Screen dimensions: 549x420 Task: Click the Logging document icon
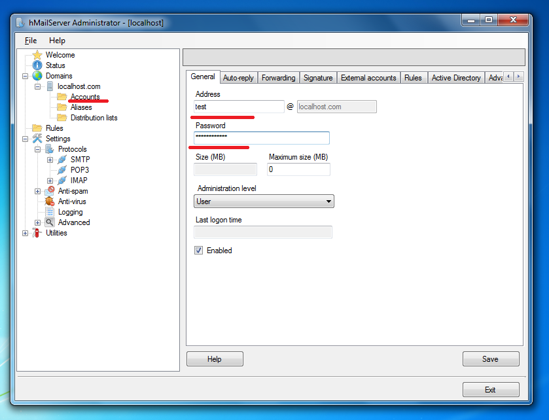tap(50, 212)
